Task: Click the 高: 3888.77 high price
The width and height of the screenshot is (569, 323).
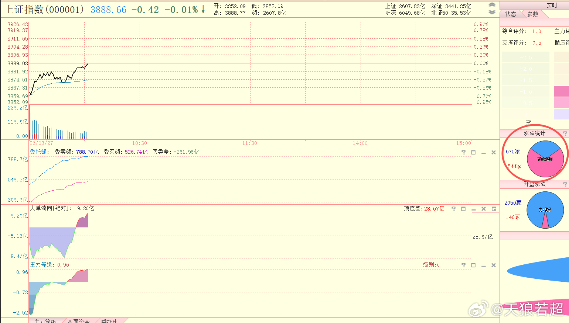Action: 229,13
